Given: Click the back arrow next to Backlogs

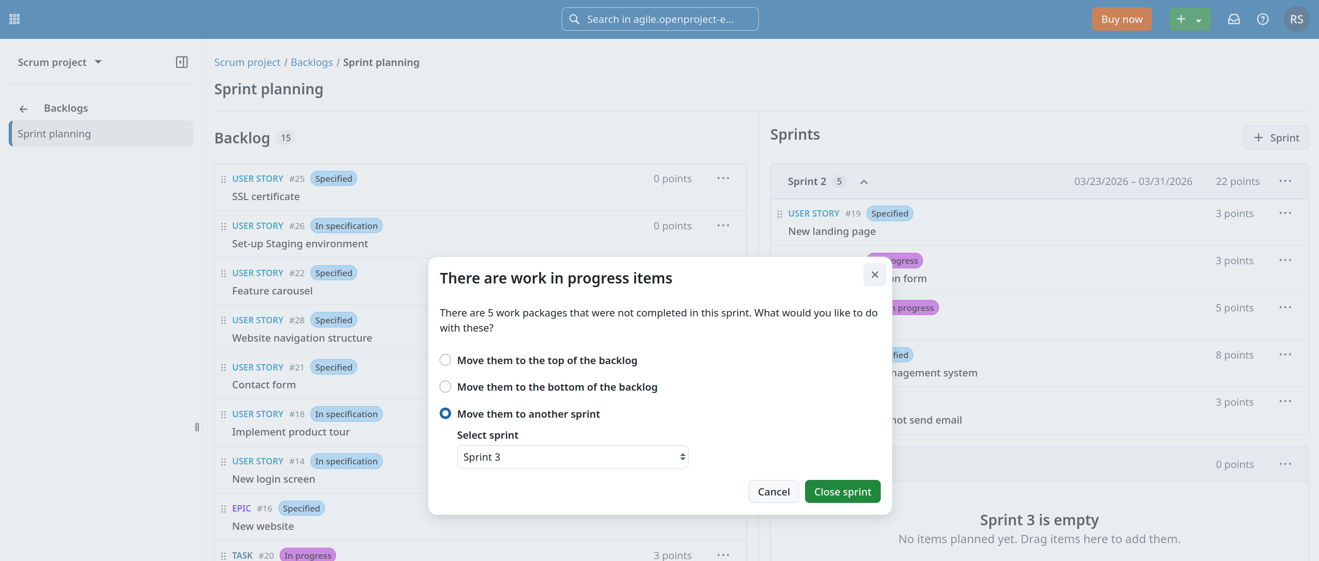Looking at the screenshot, I should pos(23,109).
